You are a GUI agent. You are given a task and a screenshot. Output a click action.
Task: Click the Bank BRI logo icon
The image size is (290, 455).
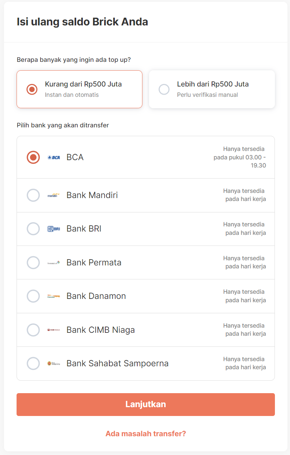point(54,229)
